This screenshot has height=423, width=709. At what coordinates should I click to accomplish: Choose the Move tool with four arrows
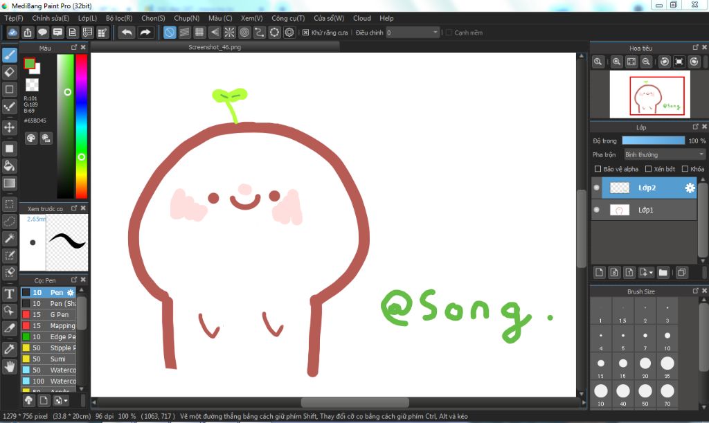click(x=10, y=127)
